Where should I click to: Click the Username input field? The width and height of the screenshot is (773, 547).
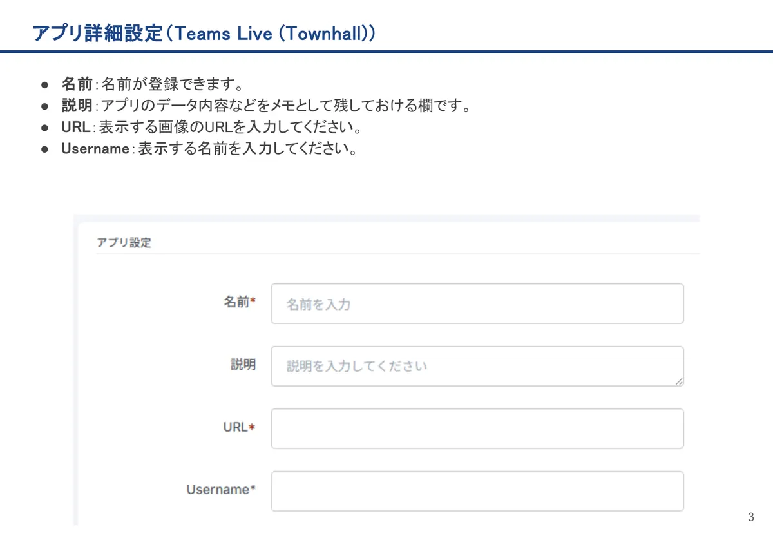click(477, 491)
